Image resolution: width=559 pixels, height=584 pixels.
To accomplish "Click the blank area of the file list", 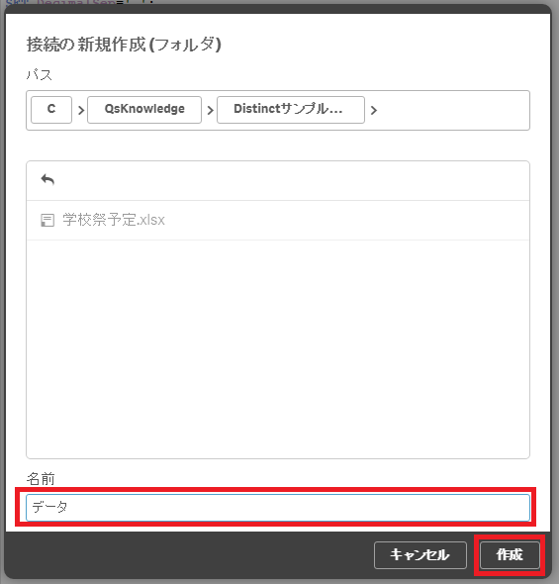I will pos(278,348).
